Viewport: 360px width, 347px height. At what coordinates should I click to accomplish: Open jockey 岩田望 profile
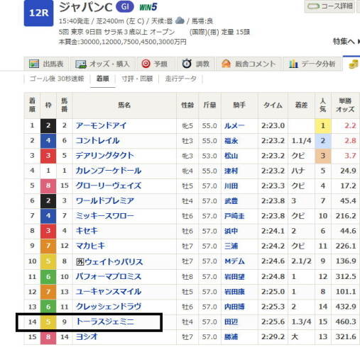click(234, 276)
